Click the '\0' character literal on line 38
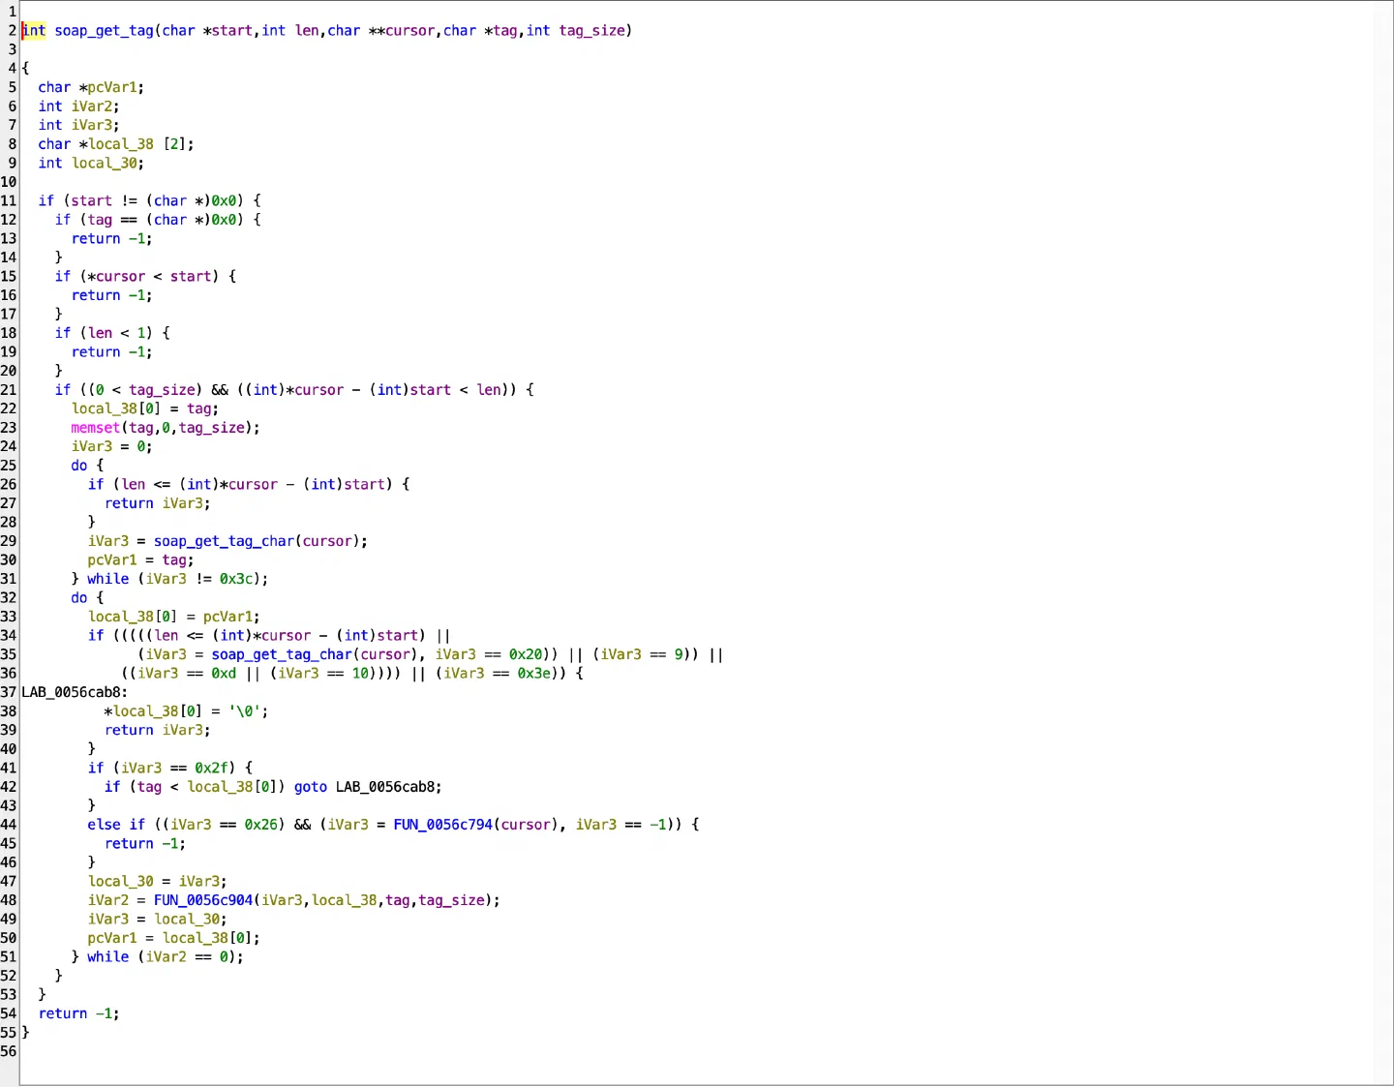Image resolution: width=1394 pixels, height=1087 pixels. tap(245, 711)
